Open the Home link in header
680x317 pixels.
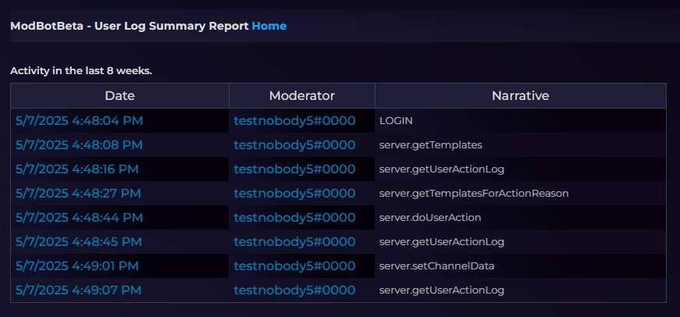[269, 26]
